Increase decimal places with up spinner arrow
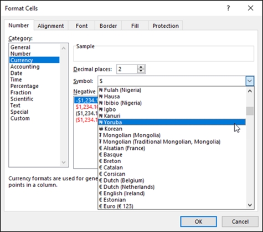 point(141,67)
